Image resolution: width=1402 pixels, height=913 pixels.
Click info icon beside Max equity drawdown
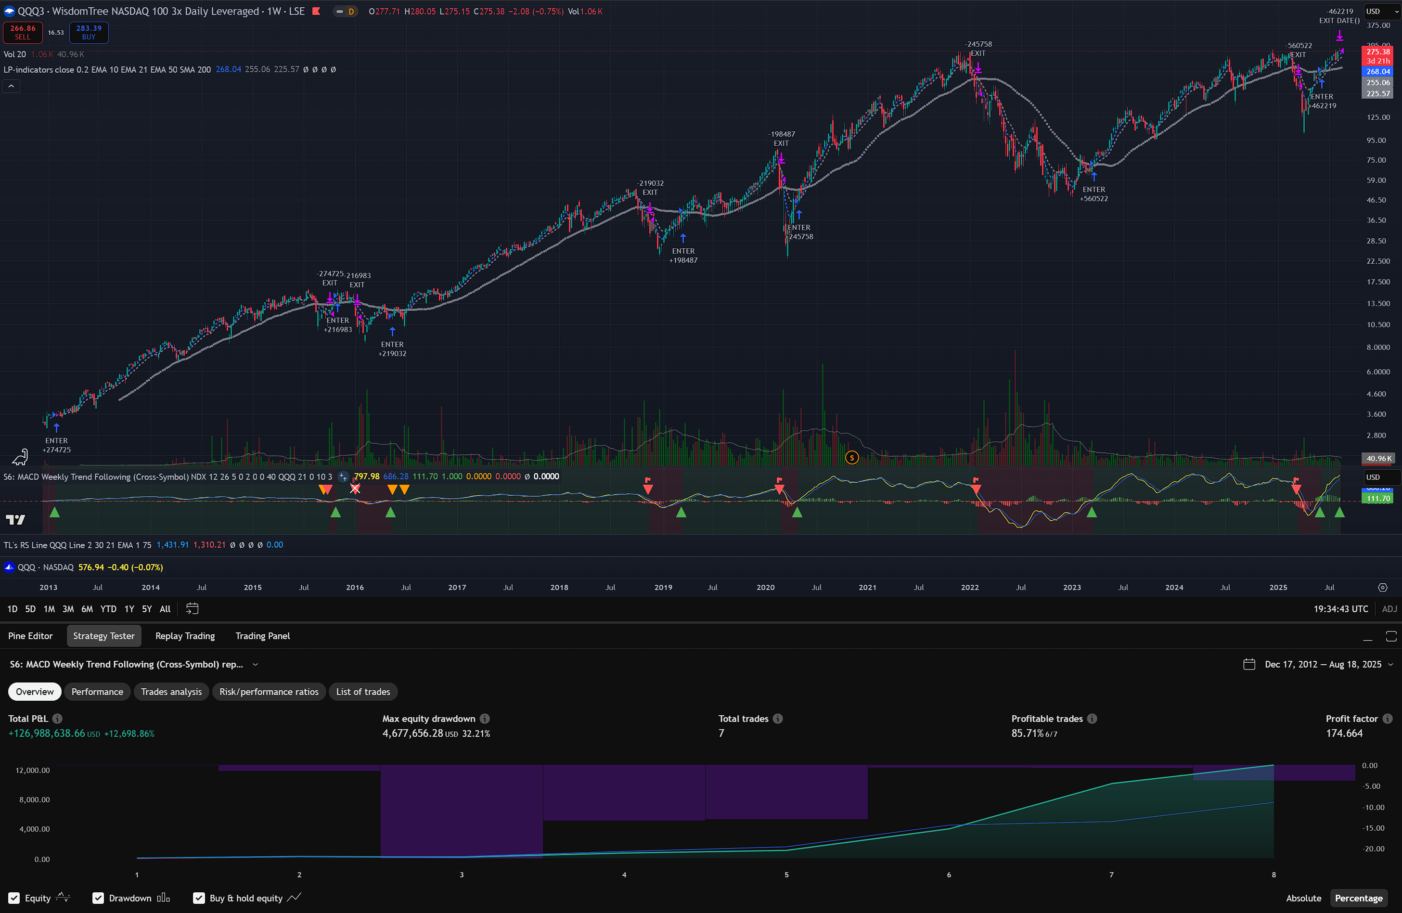(484, 718)
